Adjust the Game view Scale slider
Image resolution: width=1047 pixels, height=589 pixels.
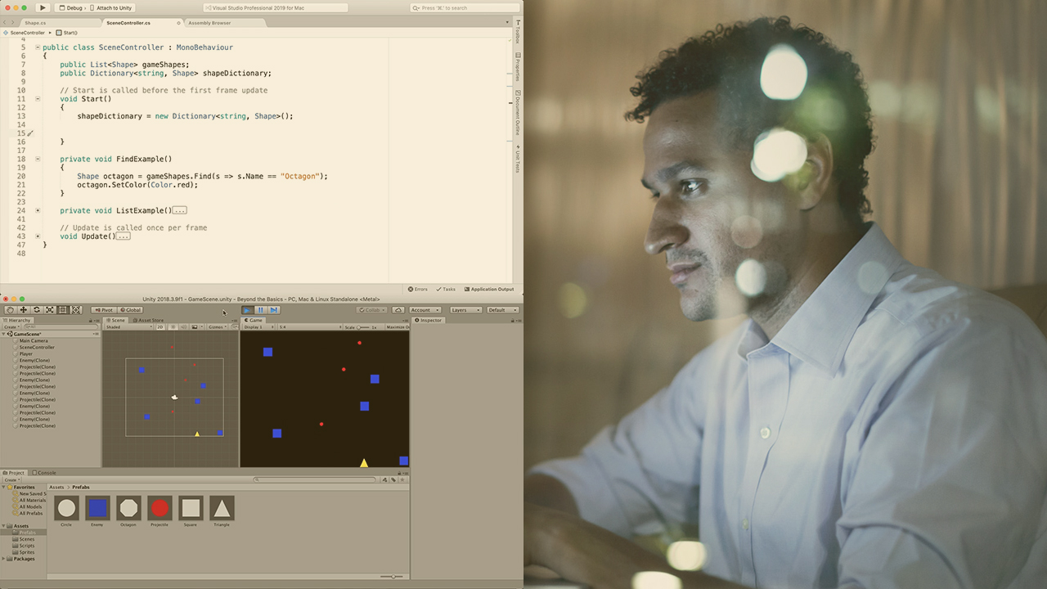pos(363,327)
